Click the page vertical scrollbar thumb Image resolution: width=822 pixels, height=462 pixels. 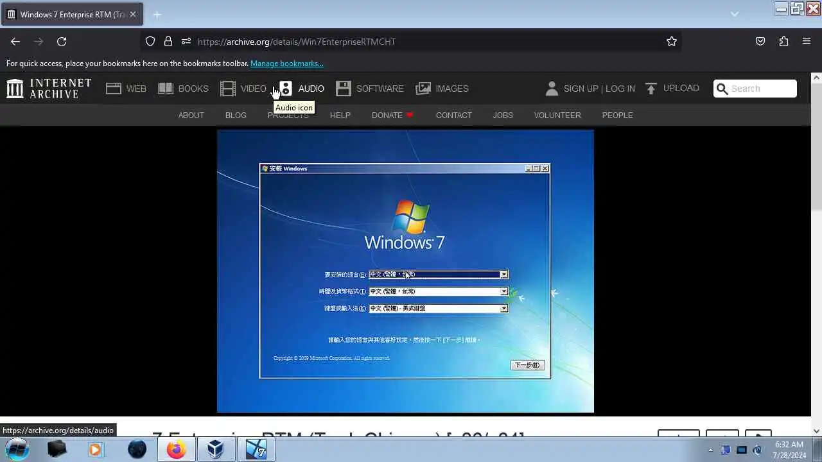pos(816,148)
